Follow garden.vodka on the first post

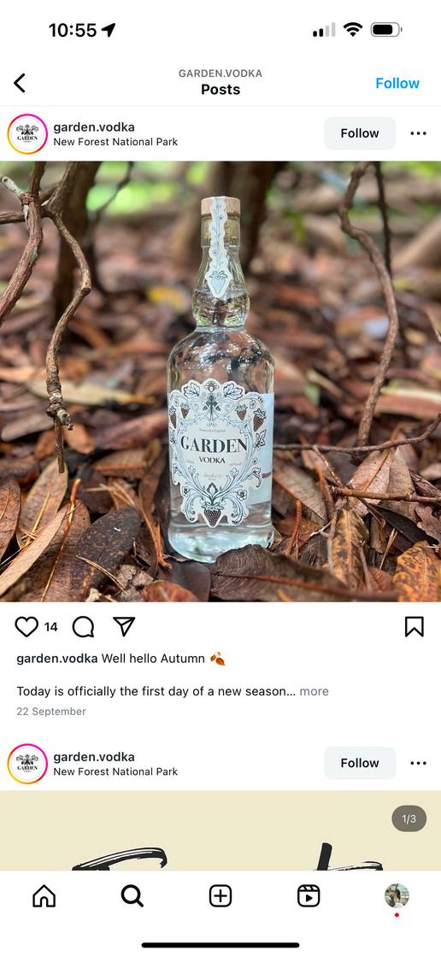tap(360, 133)
